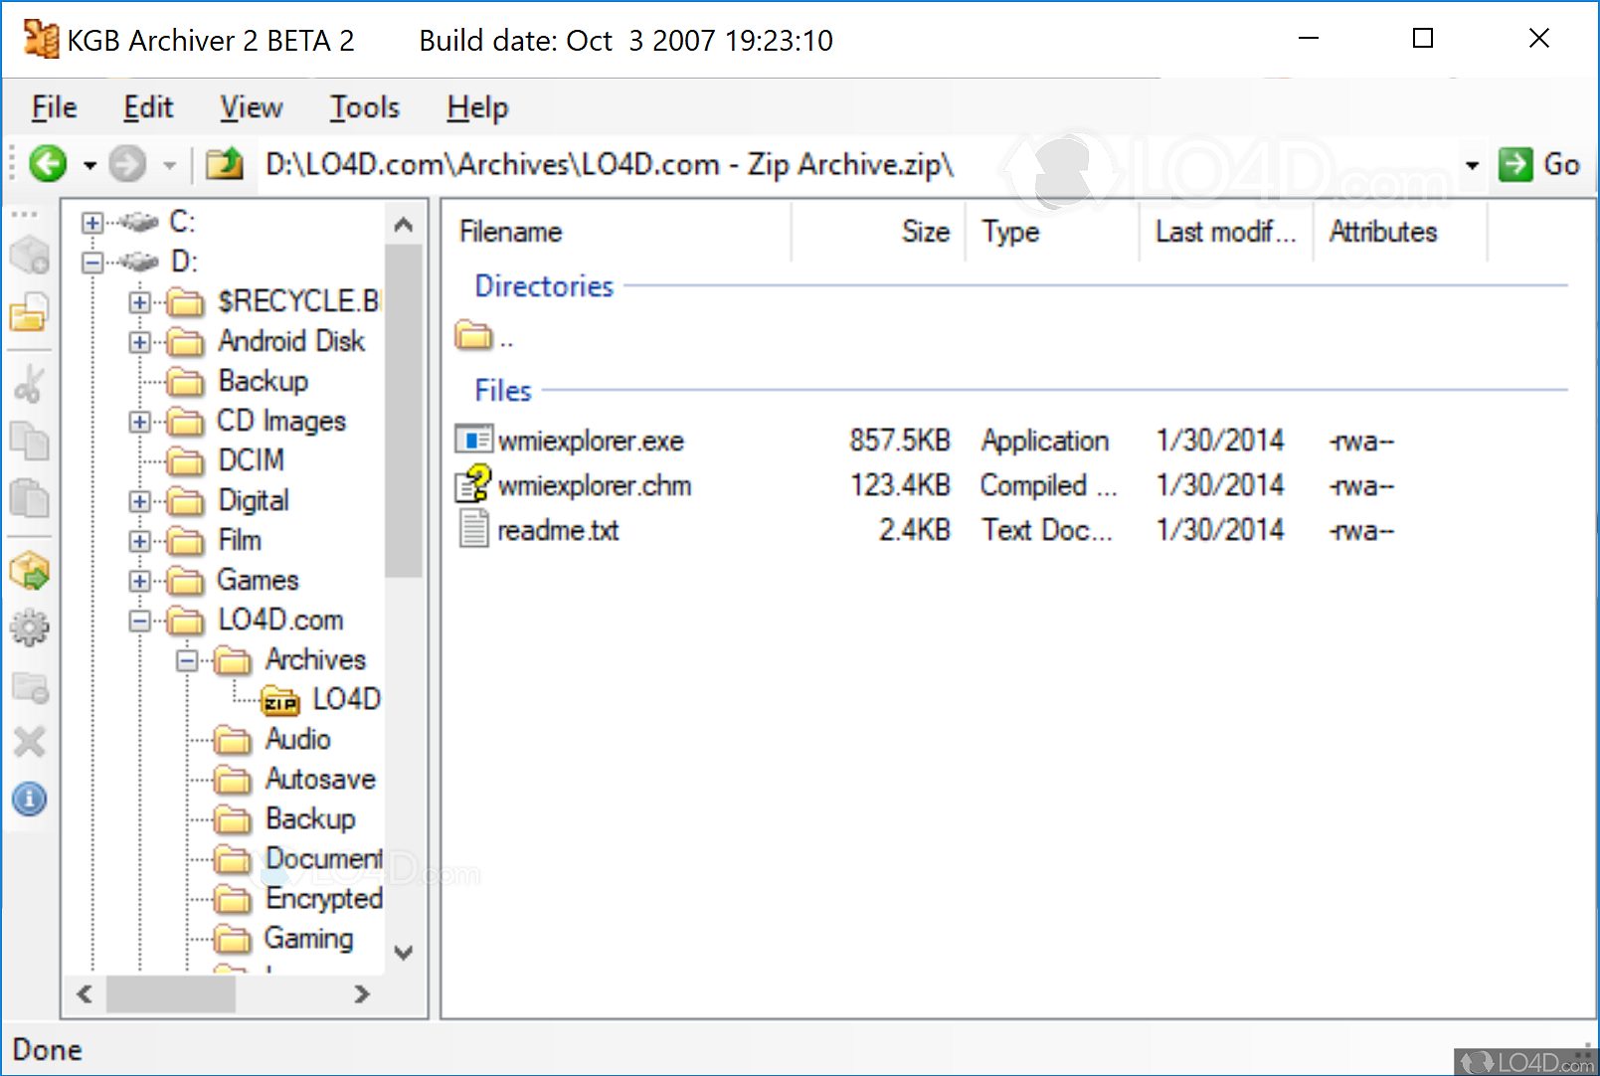Screen dimensions: 1600x1076
Task: Open the Edit menu
Action: coord(148,107)
